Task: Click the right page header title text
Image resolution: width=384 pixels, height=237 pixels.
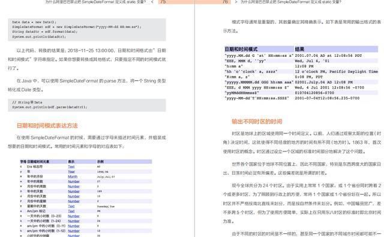Action: point(290,2)
